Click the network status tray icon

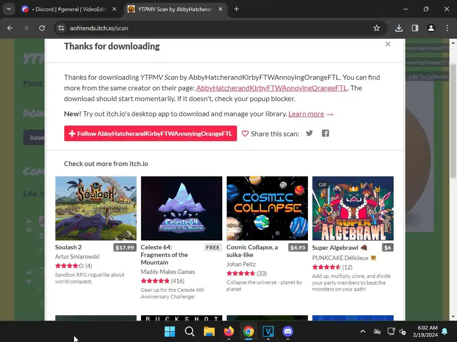coord(391,331)
